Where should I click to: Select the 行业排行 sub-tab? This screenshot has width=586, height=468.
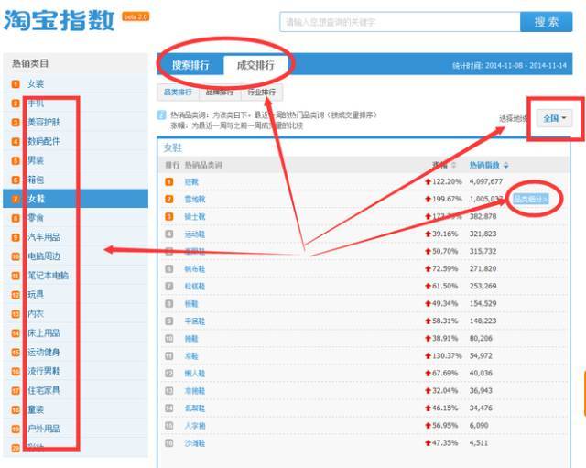click(x=261, y=93)
